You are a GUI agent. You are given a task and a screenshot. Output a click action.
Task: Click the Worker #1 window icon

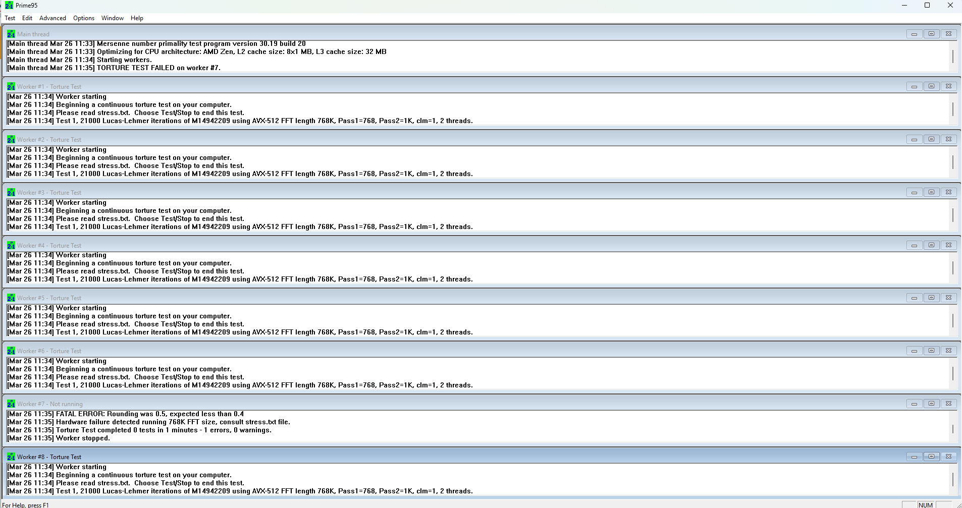coord(11,86)
